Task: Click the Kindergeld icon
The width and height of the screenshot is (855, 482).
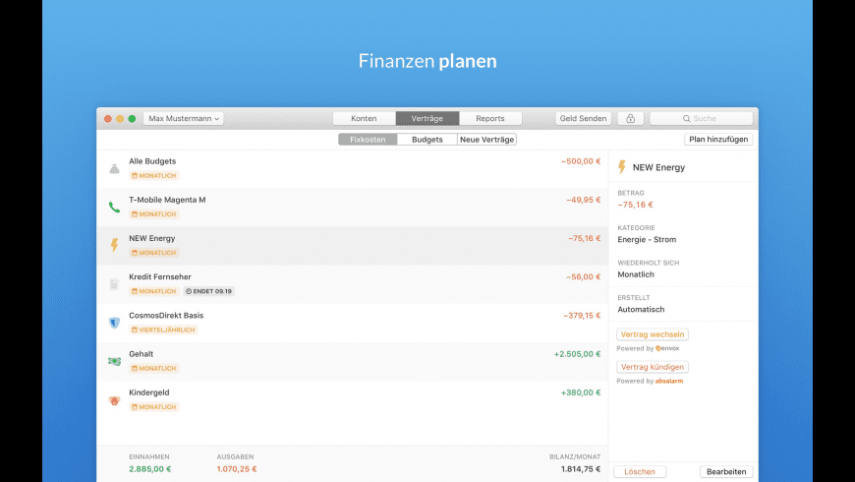Action: click(114, 400)
